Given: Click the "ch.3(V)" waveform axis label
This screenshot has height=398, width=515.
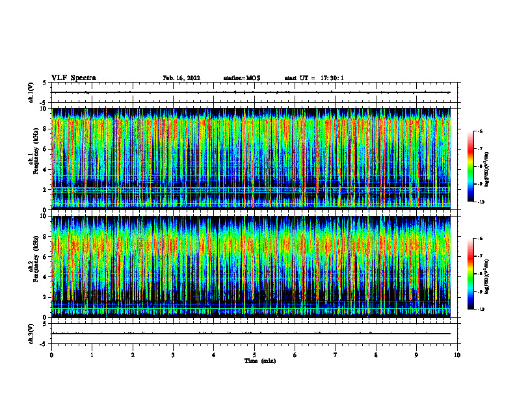Looking at the screenshot, I should [x=31, y=334].
